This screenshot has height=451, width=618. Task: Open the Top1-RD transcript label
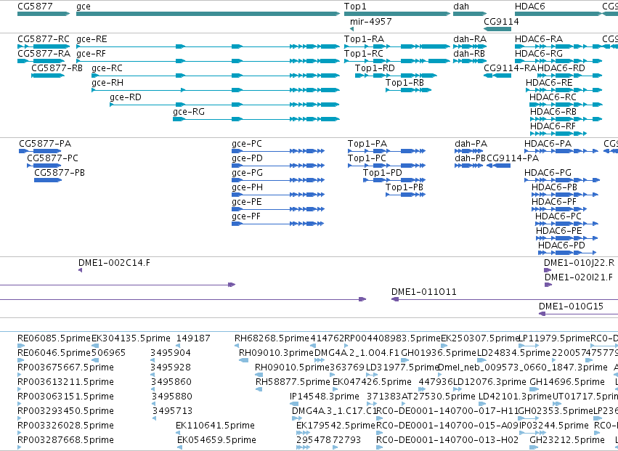click(x=375, y=68)
